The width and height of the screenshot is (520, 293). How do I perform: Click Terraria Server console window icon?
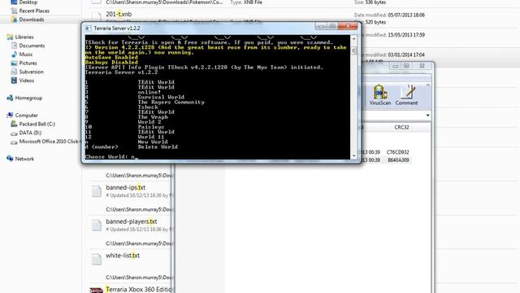click(88, 28)
